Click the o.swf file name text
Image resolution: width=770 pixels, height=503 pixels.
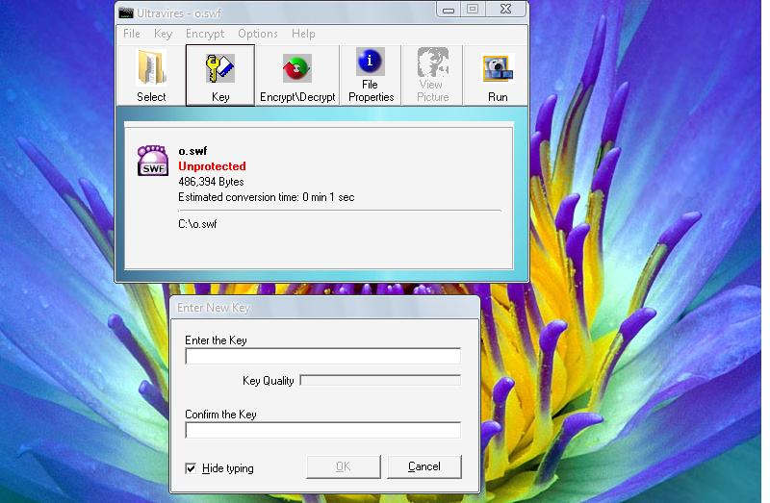[x=192, y=151]
